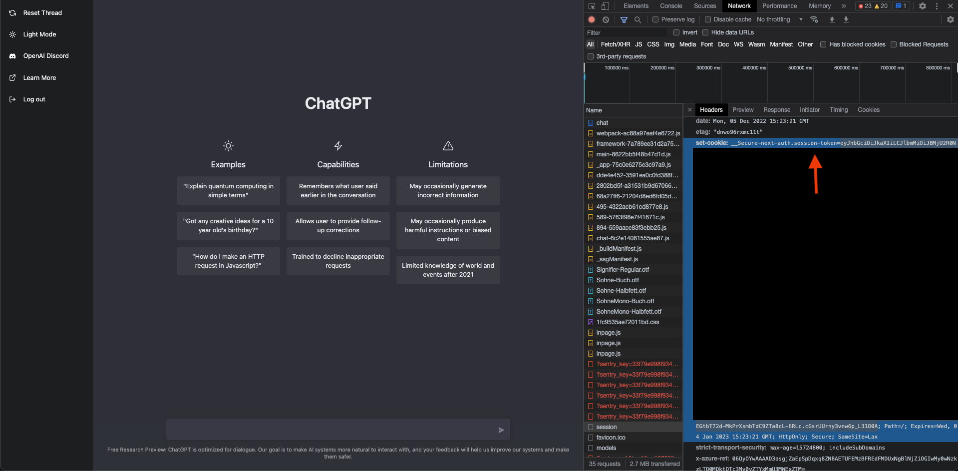Close the request details pane with X
The image size is (958, 471).
[x=690, y=110]
